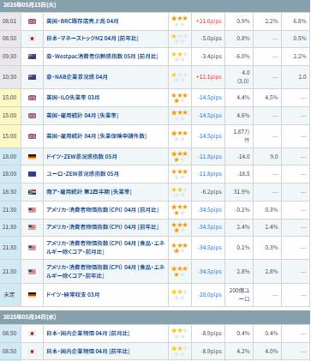The width and height of the screenshot is (311, 361).
Task: Open the 日本・マネーストックM2 04月 [前年比] link
Action: pos(93,39)
